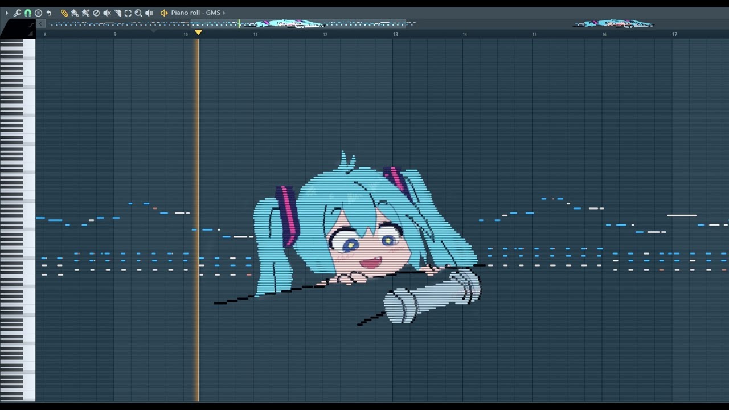The height and width of the screenshot is (410, 729).
Task: Jump to bar 17 on the timeline ruler
Action: 674,35
